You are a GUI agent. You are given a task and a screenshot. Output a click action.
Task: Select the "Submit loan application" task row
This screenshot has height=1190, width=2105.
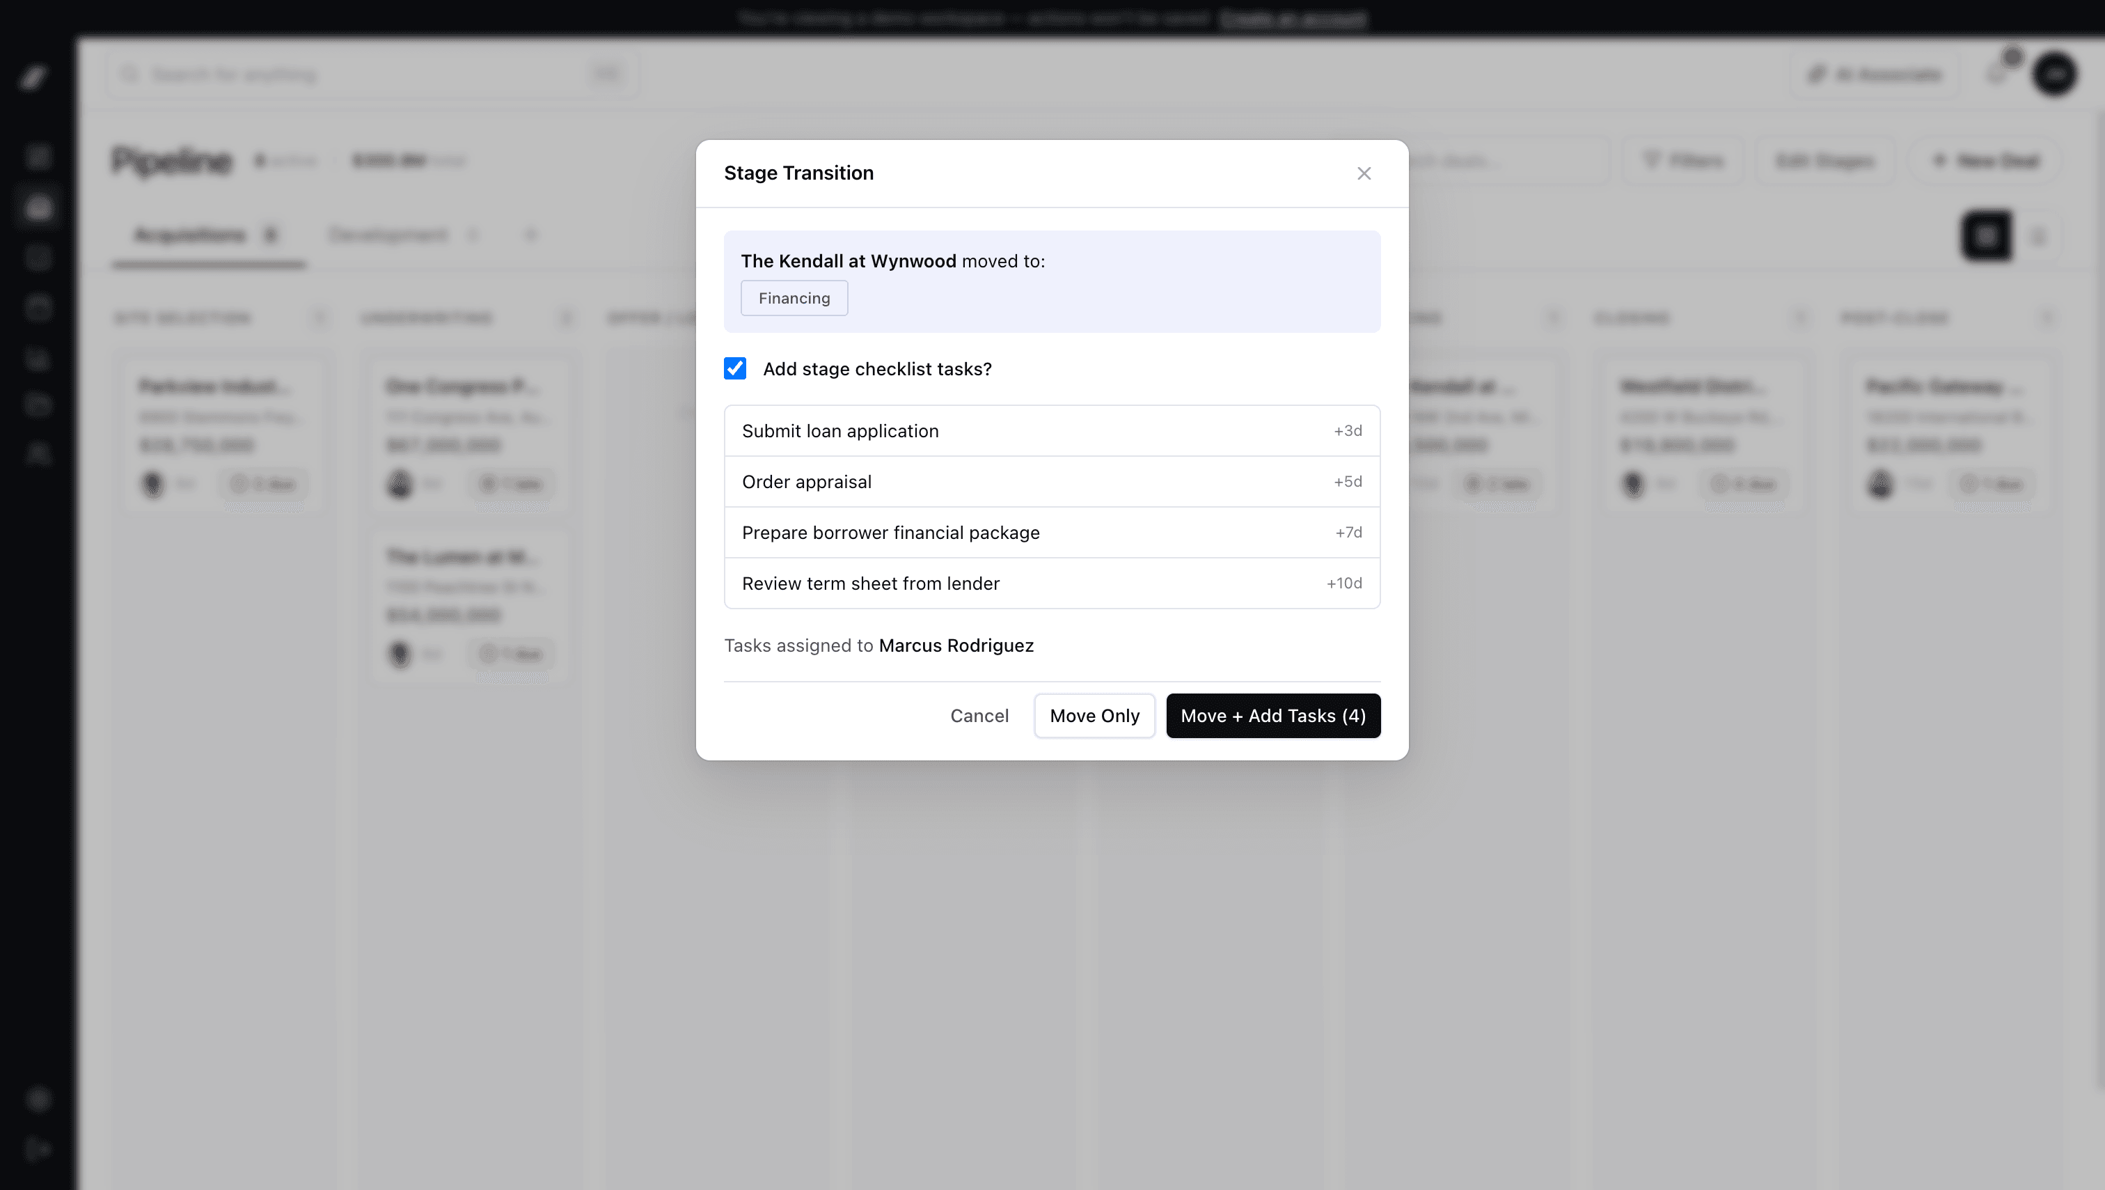(1052, 431)
